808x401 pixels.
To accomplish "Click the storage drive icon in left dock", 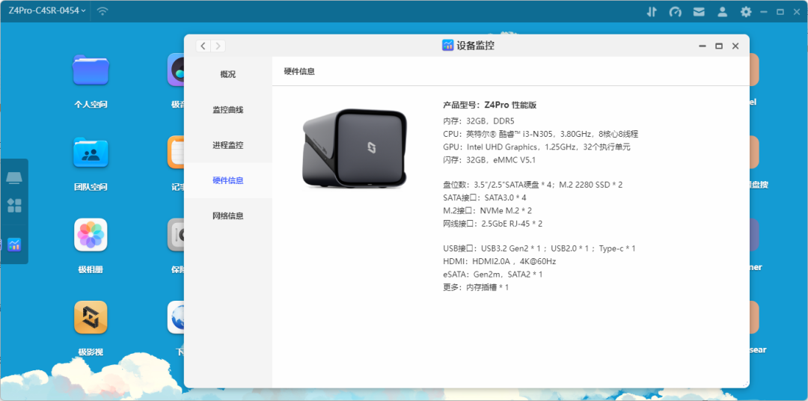I will [x=14, y=178].
